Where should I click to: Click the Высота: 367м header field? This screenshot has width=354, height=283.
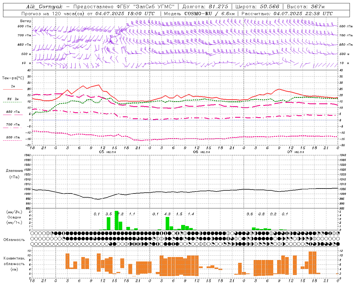click(x=306, y=7)
